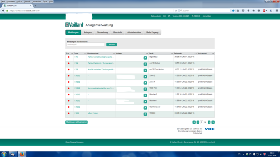Click the envelope icon in the green header
The height and width of the screenshot is (157, 280).
pyautogui.click(x=164, y=16)
